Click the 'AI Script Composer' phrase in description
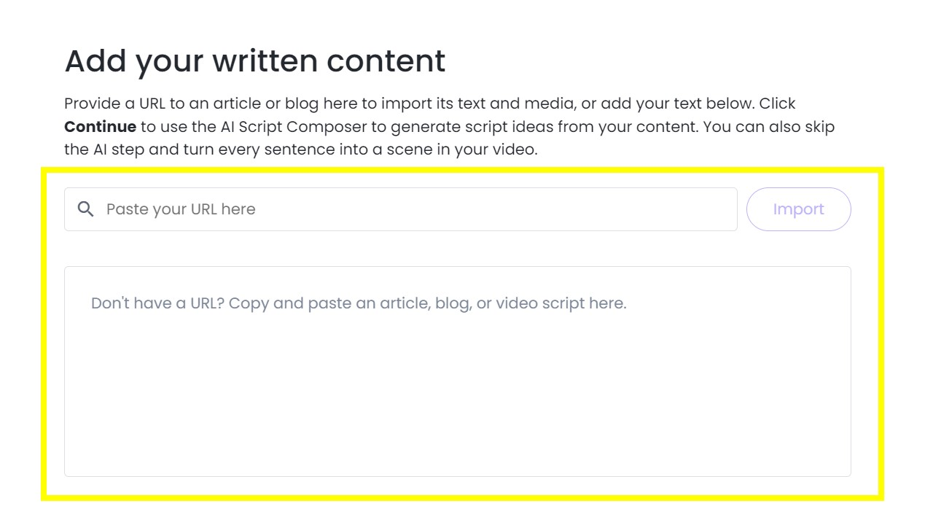Screen dimensions: 933x525 [294, 126]
